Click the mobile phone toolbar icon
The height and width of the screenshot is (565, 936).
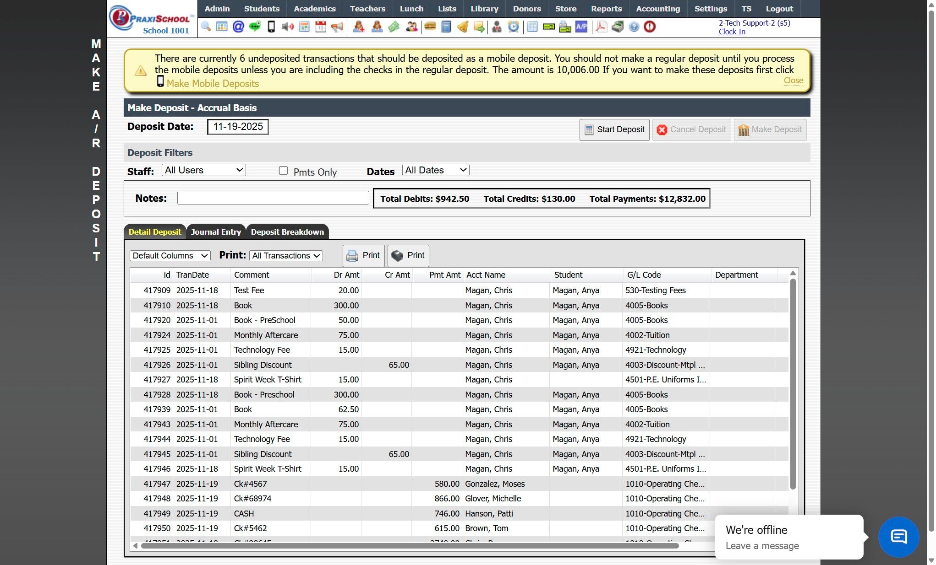(x=271, y=27)
